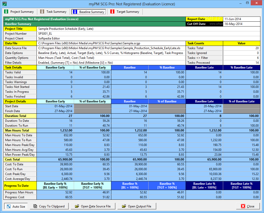Click the Baseline Late Man Hours Avg/Day 154.00
Viewport: 264px width, 213px height.
(x=205, y=150)
